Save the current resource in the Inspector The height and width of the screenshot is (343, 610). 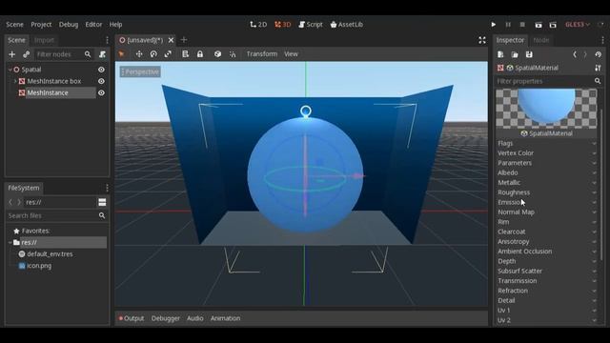tap(529, 54)
